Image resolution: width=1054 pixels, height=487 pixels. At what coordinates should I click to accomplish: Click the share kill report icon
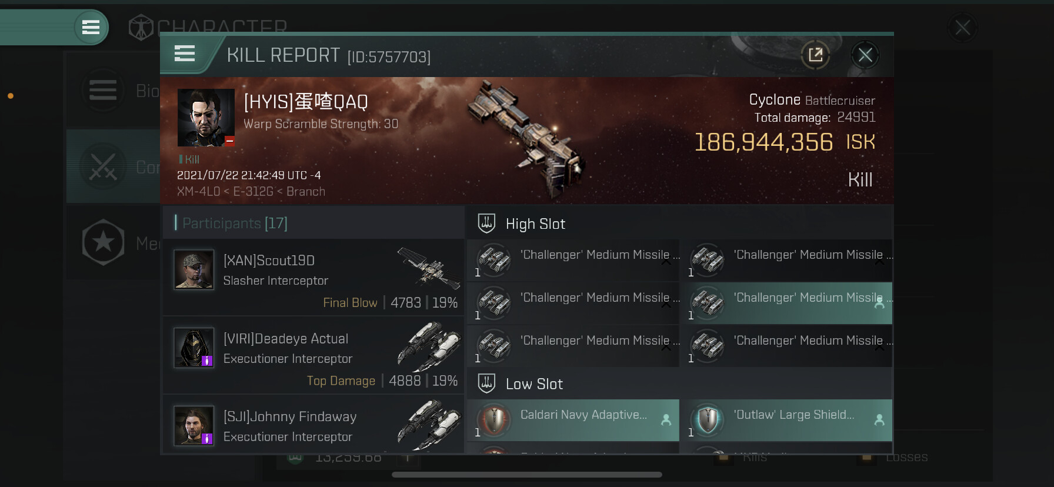[x=815, y=55]
